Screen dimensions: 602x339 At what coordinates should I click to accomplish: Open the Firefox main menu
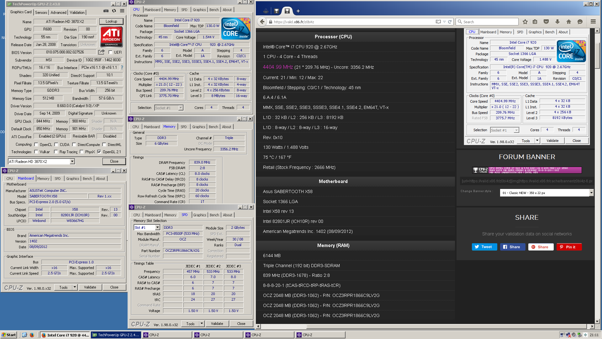point(593,22)
